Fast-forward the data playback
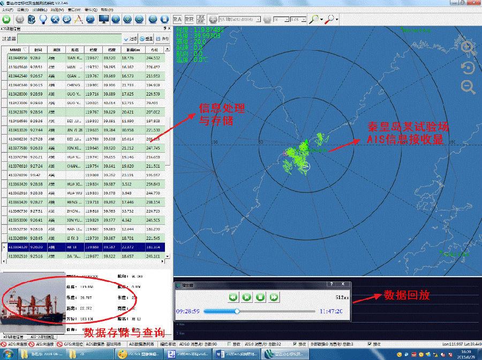Viewport: 482px width, 360px height. pos(274,297)
